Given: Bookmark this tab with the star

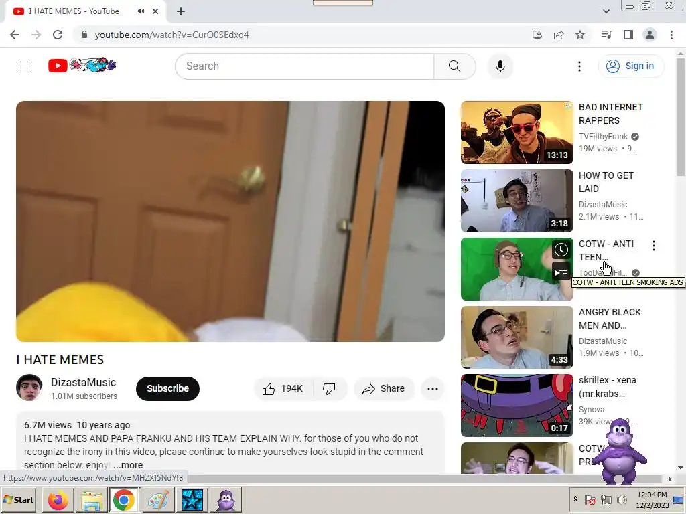Looking at the screenshot, I should [580, 35].
